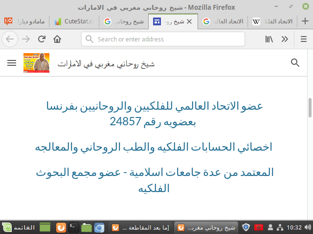This screenshot has height=234, width=313.
Task: Open a new tab with the plus button
Action: [305, 21]
